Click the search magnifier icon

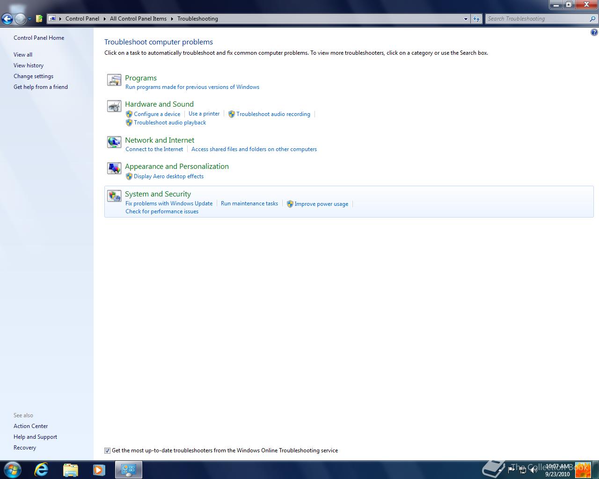593,19
